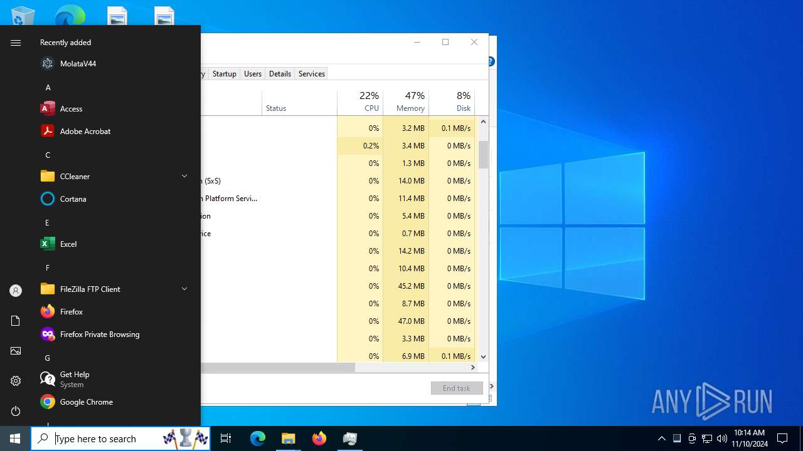Open Settings gear in Start sidebar
This screenshot has width=803, height=451.
tap(16, 381)
